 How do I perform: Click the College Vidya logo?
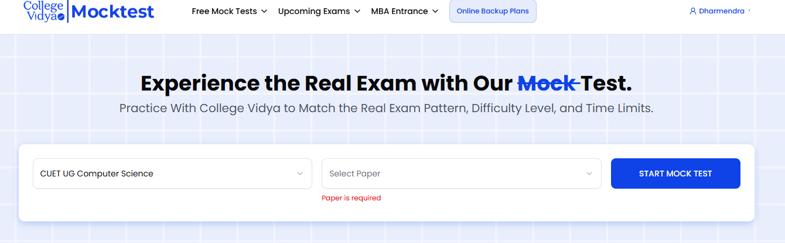pos(43,11)
